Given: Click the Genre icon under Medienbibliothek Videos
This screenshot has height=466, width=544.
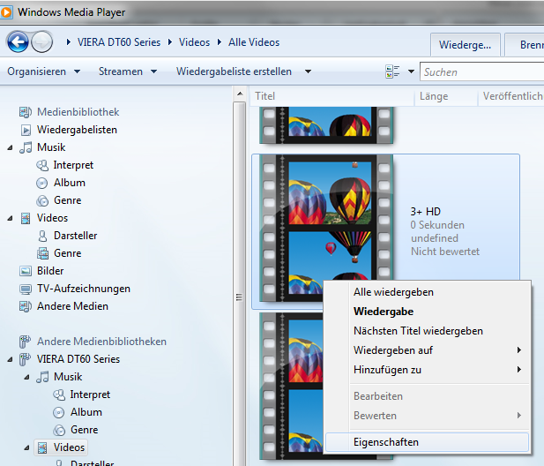Looking at the screenshot, I should point(42,253).
